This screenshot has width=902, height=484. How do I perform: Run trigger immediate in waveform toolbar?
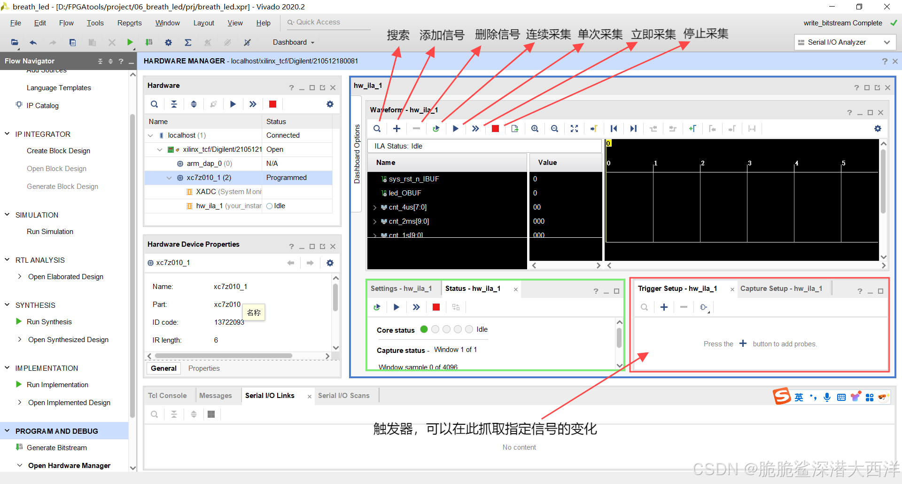pos(475,129)
